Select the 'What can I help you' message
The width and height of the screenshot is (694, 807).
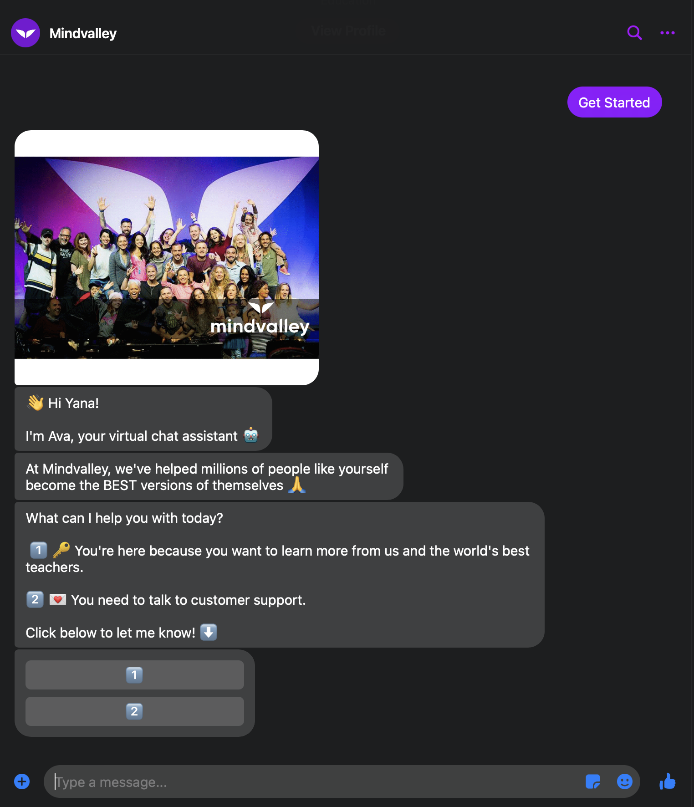(280, 575)
